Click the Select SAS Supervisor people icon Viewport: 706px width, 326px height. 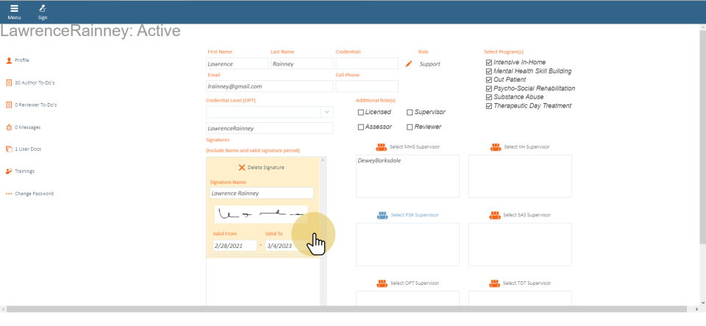point(496,215)
